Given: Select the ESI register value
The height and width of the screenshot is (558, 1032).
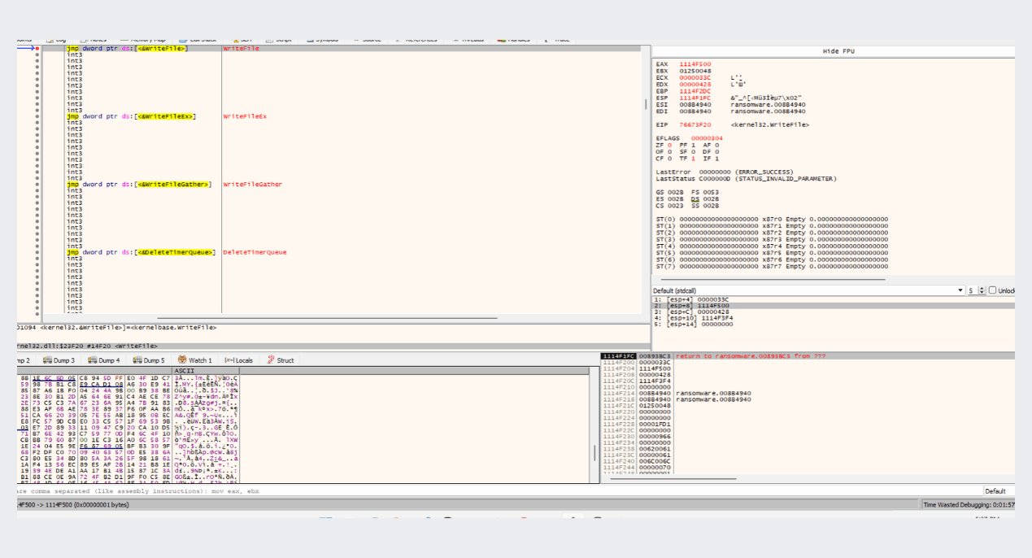Looking at the screenshot, I should pyautogui.click(x=695, y=104).
